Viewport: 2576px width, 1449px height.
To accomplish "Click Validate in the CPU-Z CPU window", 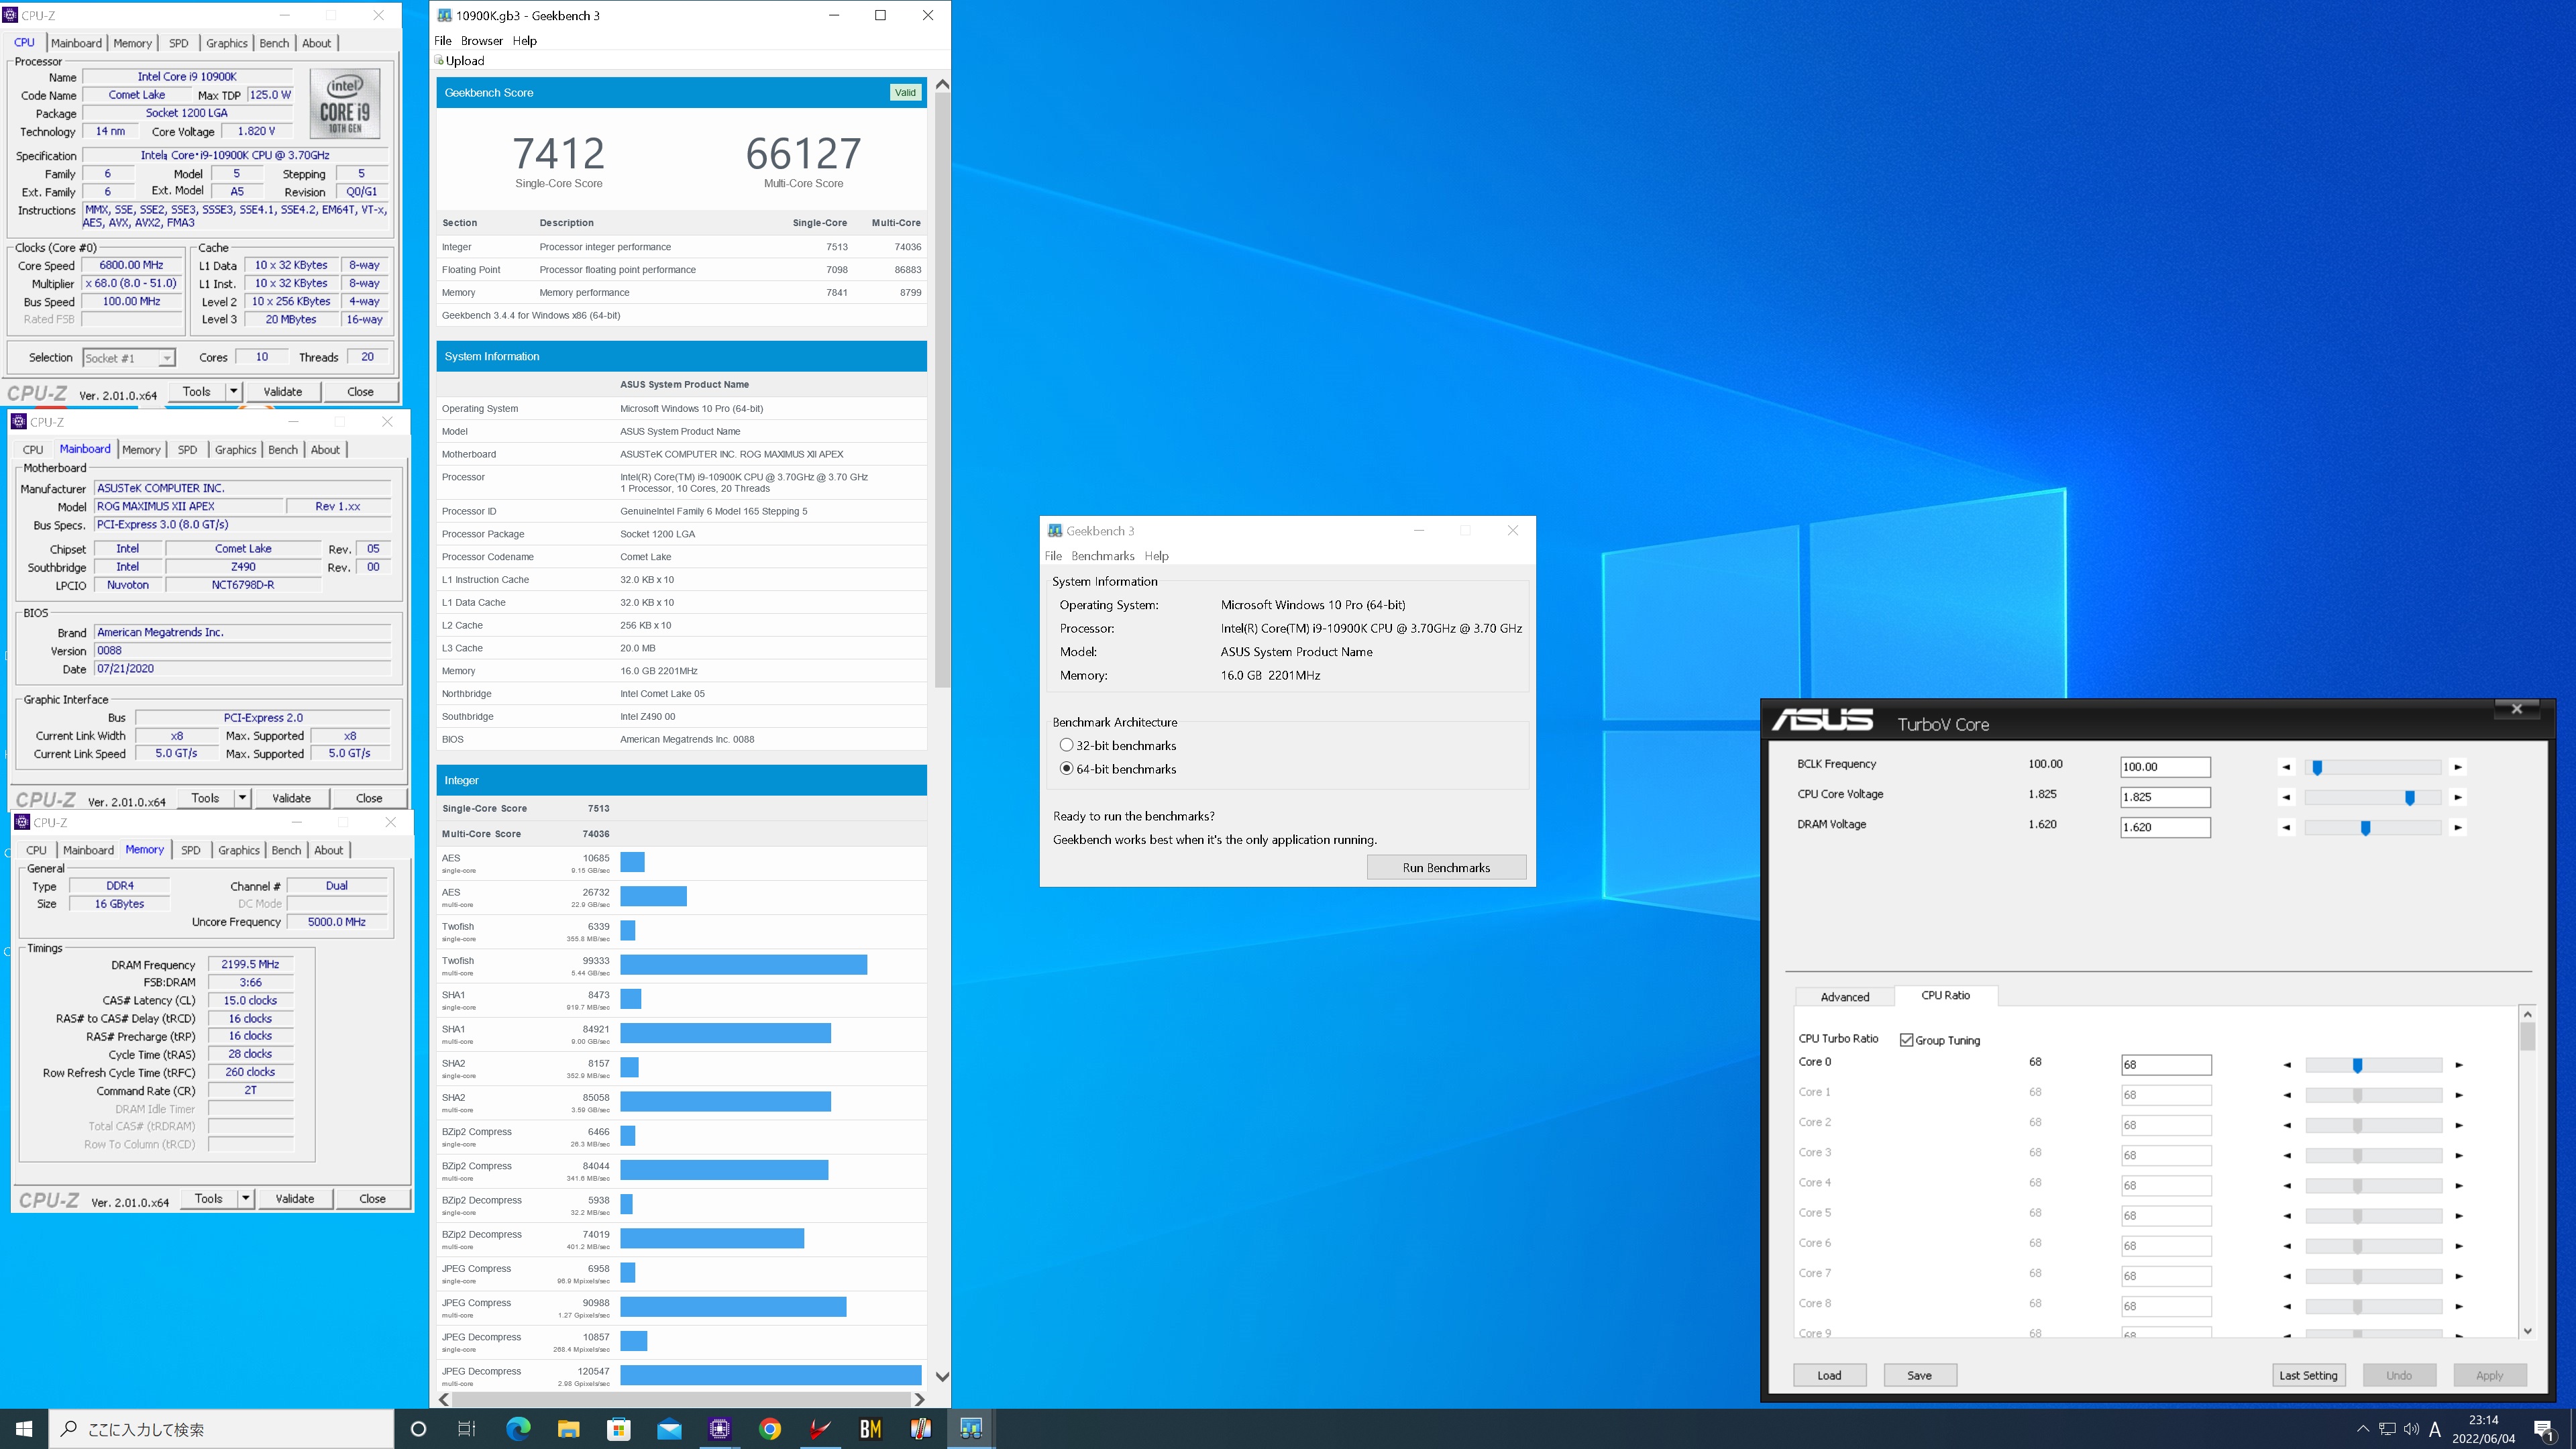I will click(x=282, y=392).
